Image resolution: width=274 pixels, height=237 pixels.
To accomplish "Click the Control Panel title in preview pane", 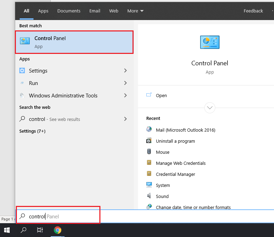I will [x=209, y=63].
